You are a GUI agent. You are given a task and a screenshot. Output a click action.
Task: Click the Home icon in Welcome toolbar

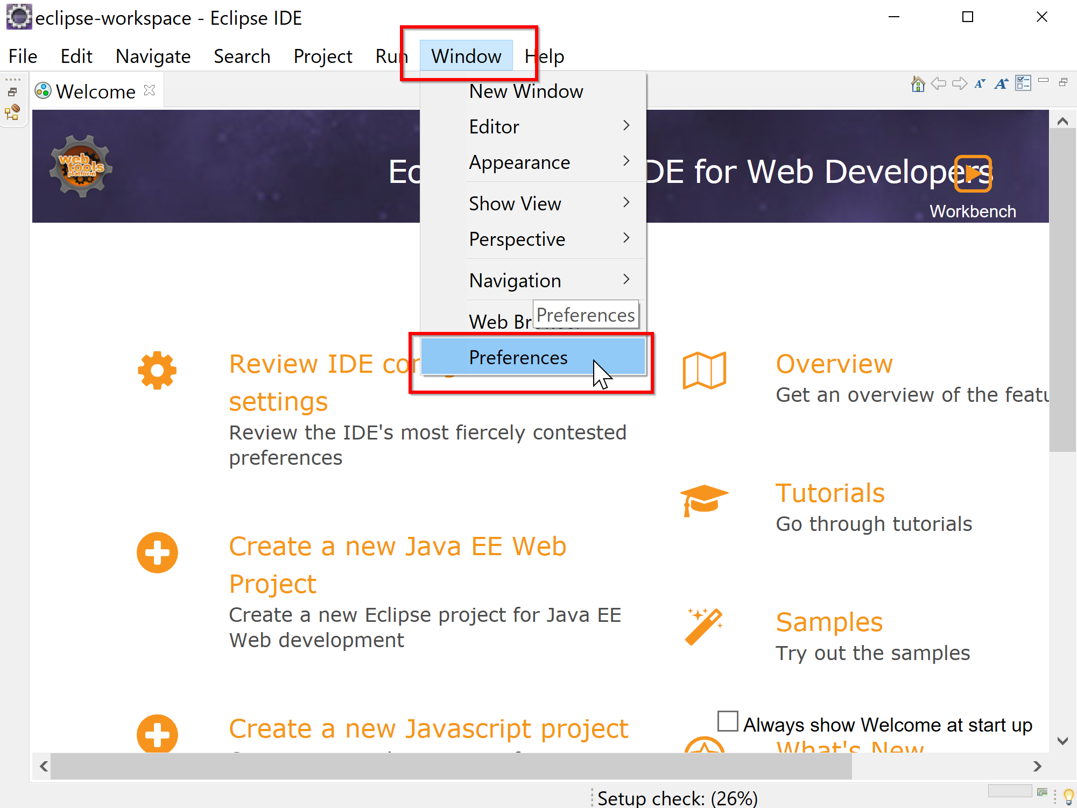(918, 84)
